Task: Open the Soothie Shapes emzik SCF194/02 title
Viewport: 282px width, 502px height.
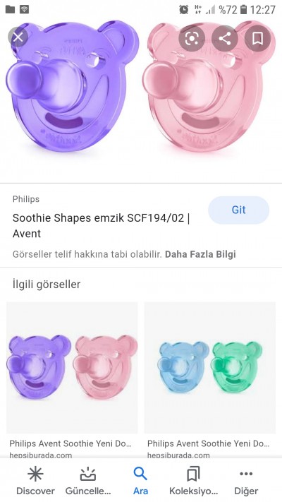Action: pyautogui.click(x=101, y=226)
